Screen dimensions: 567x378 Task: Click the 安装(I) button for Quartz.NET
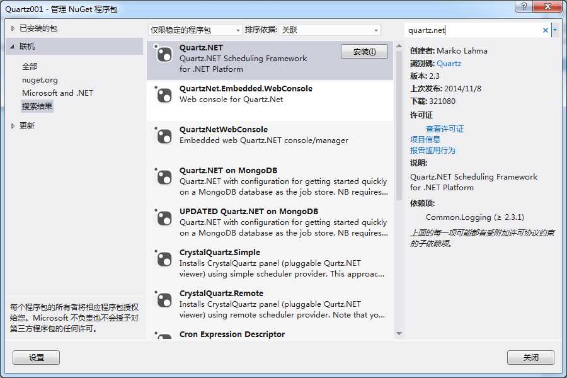[364, 52]
